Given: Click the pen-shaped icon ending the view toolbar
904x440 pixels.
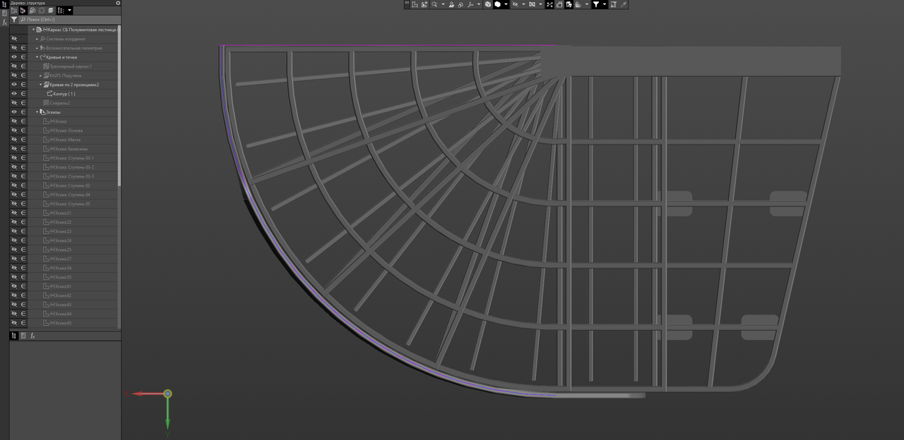Looking at the screenshot, I should click(623, 4).
